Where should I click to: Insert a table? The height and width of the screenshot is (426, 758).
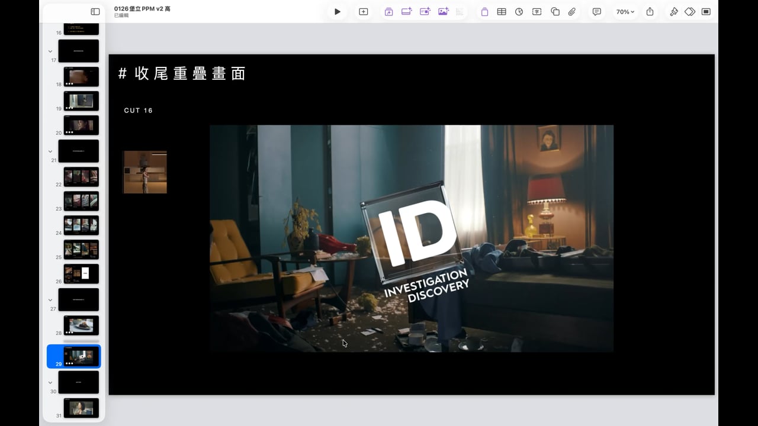click(x=502, y=12)
